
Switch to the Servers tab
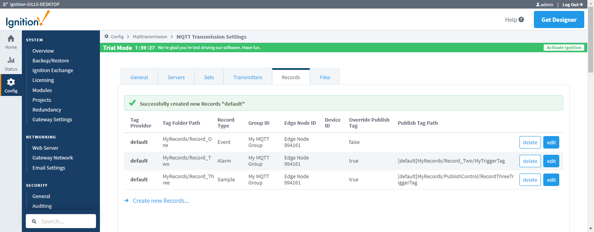tap(176, 77)
